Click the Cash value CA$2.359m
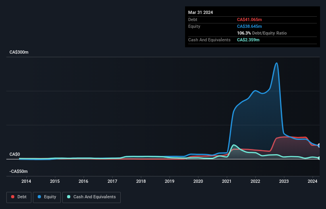Viewport: 326px width, 209px height. click(248, 40)
